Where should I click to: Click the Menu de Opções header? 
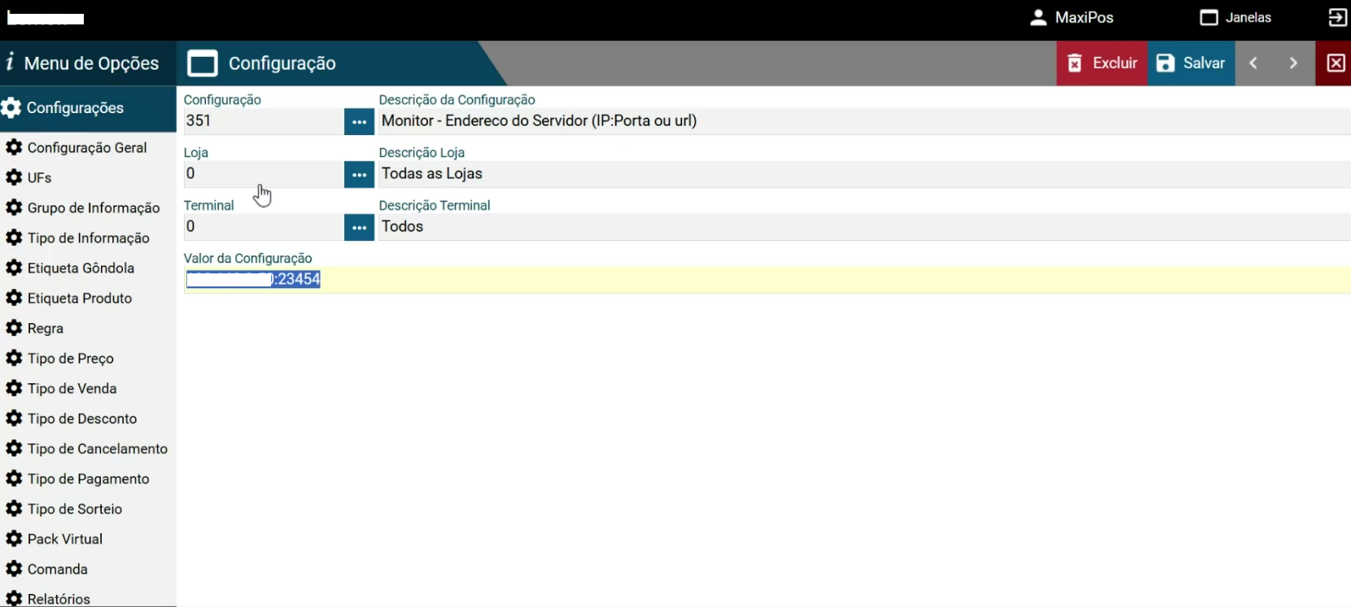(88, 63)
